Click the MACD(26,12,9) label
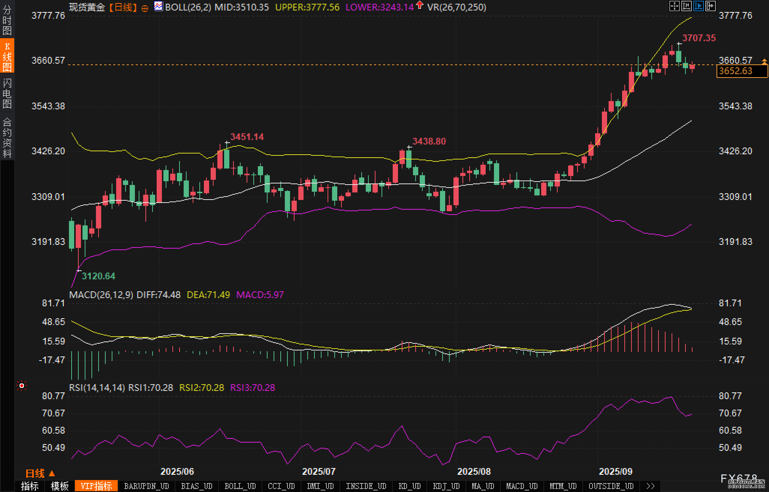Image resolution: width=769 pixels, height=492 pixels. [101, 295]
